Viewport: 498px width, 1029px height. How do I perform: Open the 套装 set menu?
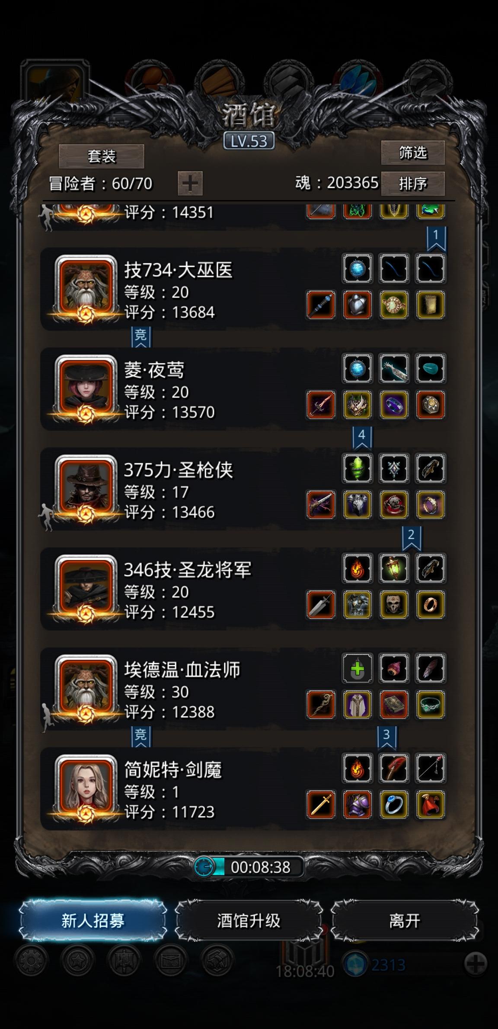(x=102, y=156)
